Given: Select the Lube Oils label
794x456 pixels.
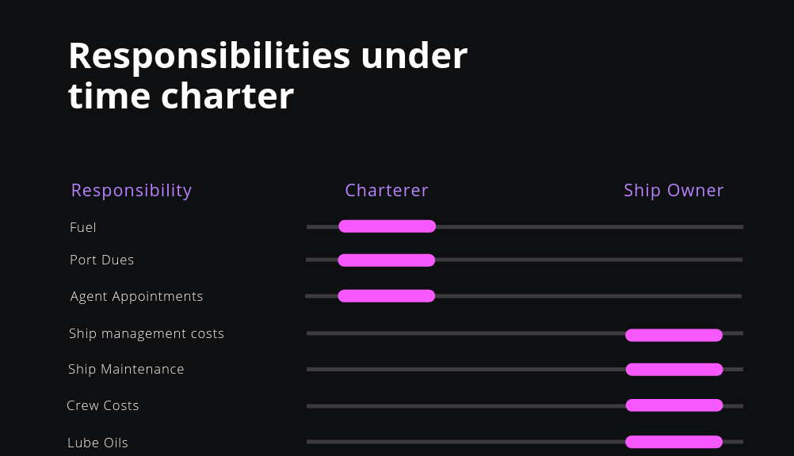Looking at the screenshot, I should coord(97,443).
